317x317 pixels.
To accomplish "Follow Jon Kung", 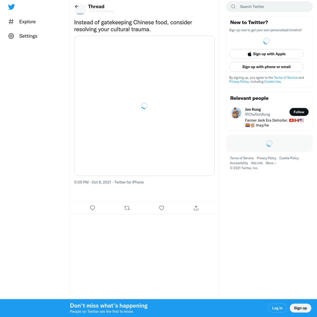I will pos(299,112).
